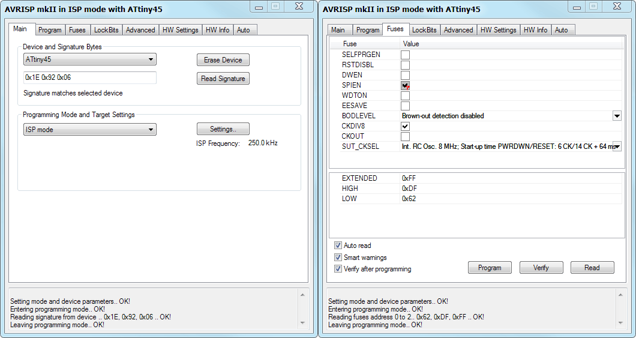Open Auto tab in left window
This screenshot has width=636, height=338.
tap(244, 30)
